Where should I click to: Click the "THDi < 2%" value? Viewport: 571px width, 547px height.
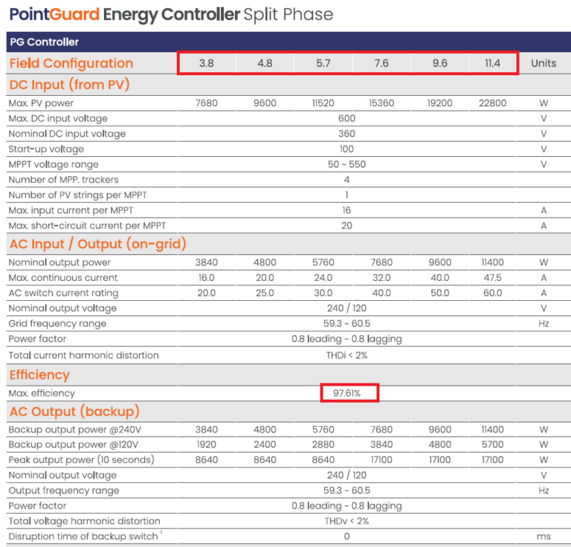pos(346,355)
